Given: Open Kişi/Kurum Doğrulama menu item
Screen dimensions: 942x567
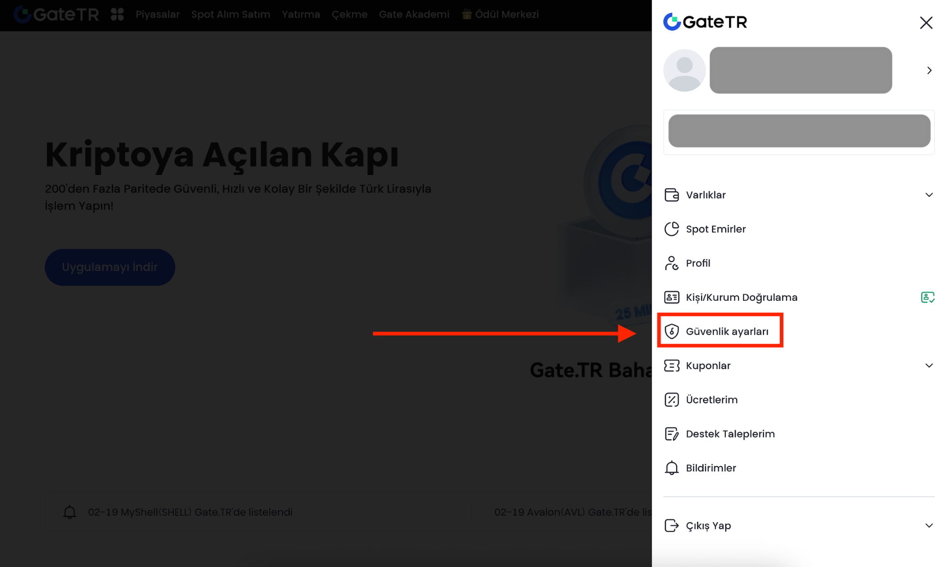Looking at the screenshot, I should click(x=741, y=297).
